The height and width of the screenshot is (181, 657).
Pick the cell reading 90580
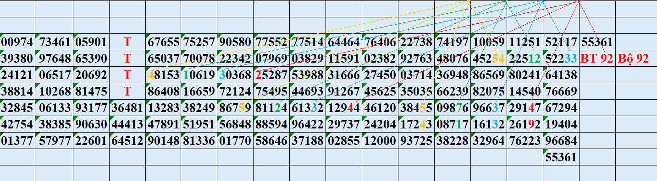235,43
